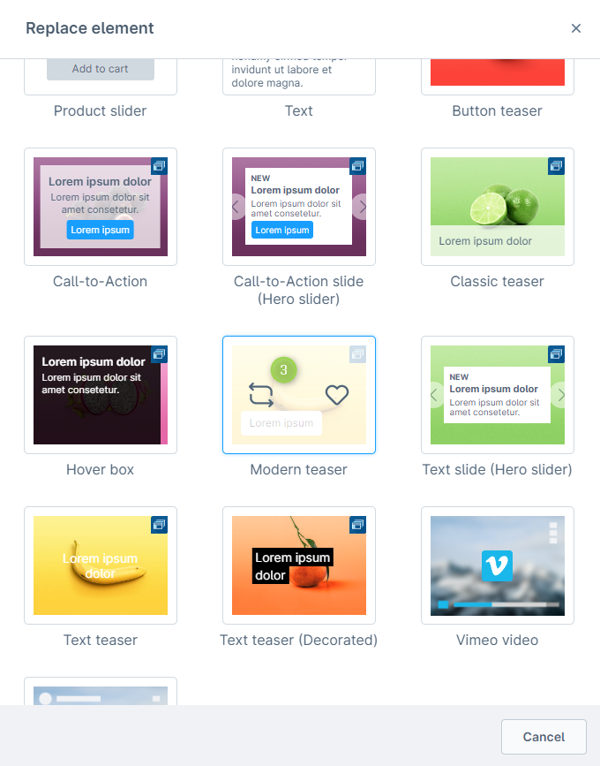Choose the Button teaser element
This screenshot has height=766, width=600.
coord(497,77)
